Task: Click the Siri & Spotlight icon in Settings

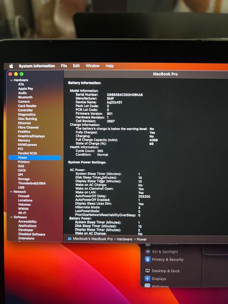Action: click(x=148, y=251)
